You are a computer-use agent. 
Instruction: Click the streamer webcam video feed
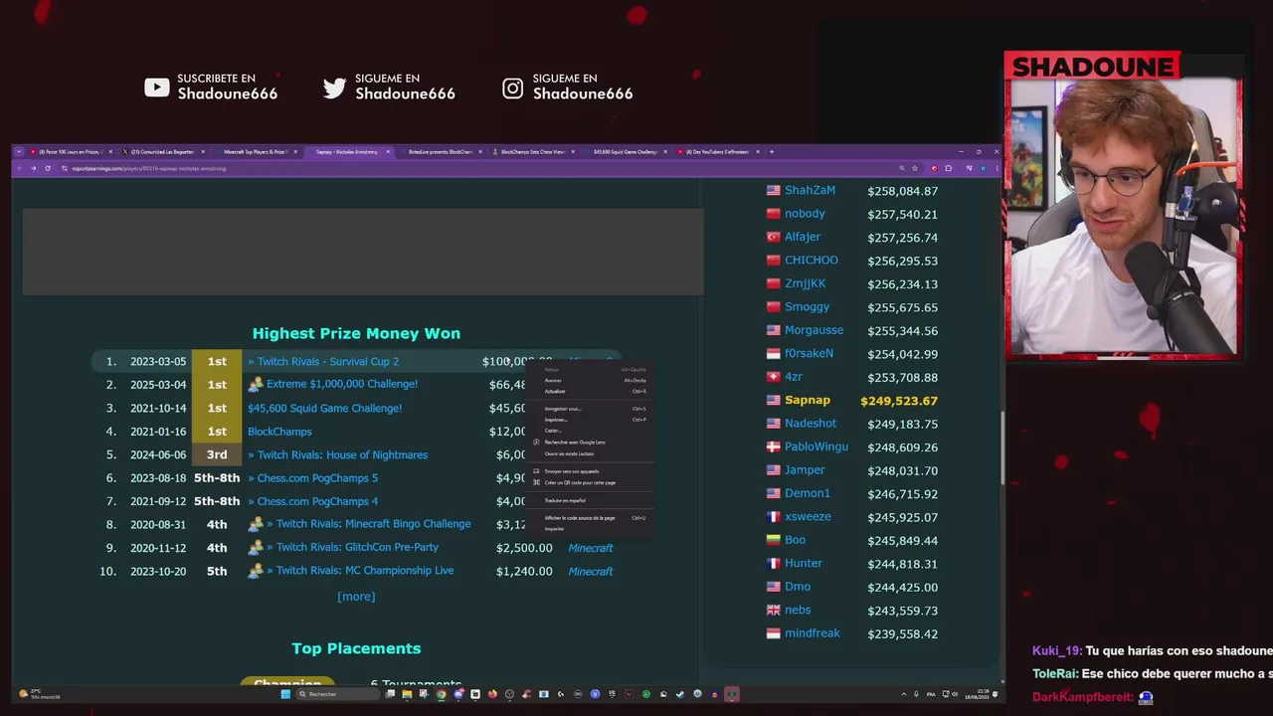point(1122,217)
